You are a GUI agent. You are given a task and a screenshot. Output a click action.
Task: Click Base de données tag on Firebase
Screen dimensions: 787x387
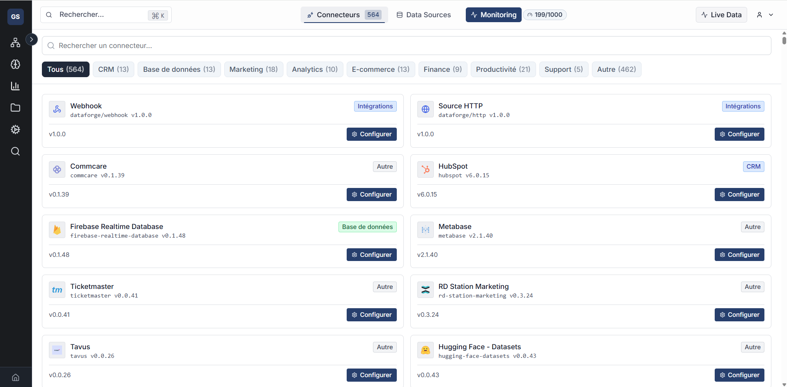point(368,227)
